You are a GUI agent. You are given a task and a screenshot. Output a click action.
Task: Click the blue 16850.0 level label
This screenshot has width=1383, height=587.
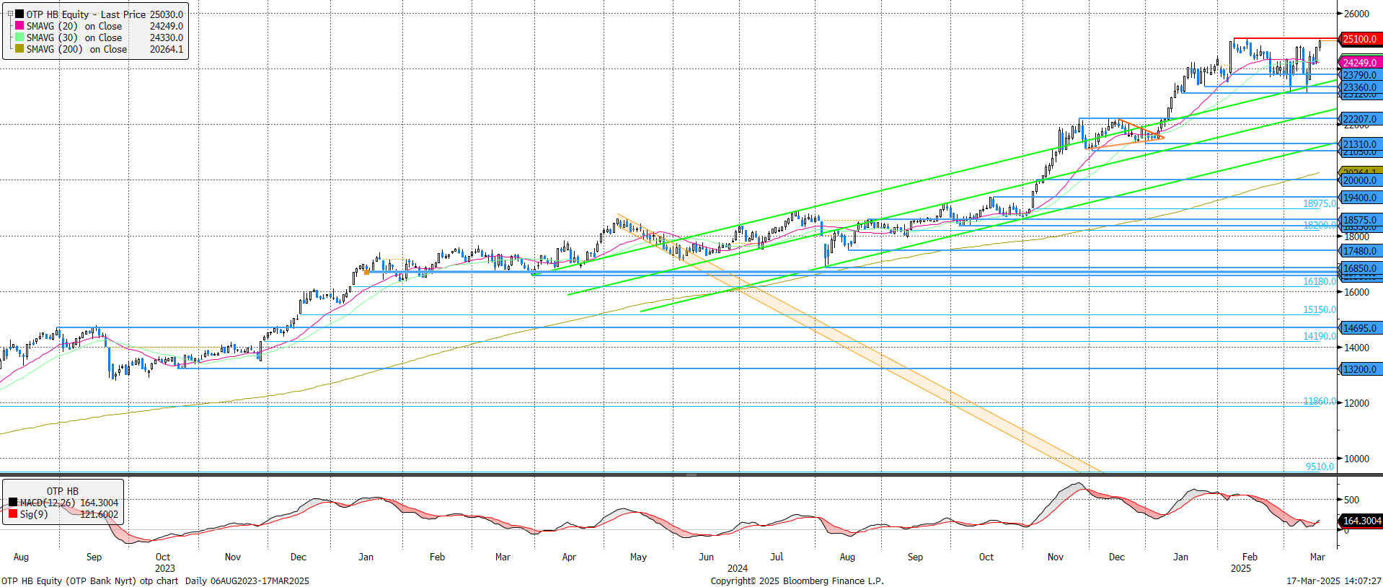point(1361,268)
